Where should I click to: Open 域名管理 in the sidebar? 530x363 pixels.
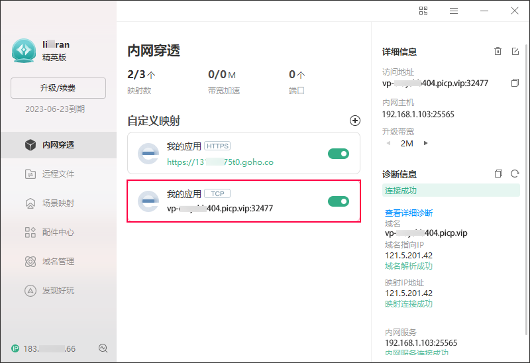pos(59,261)
